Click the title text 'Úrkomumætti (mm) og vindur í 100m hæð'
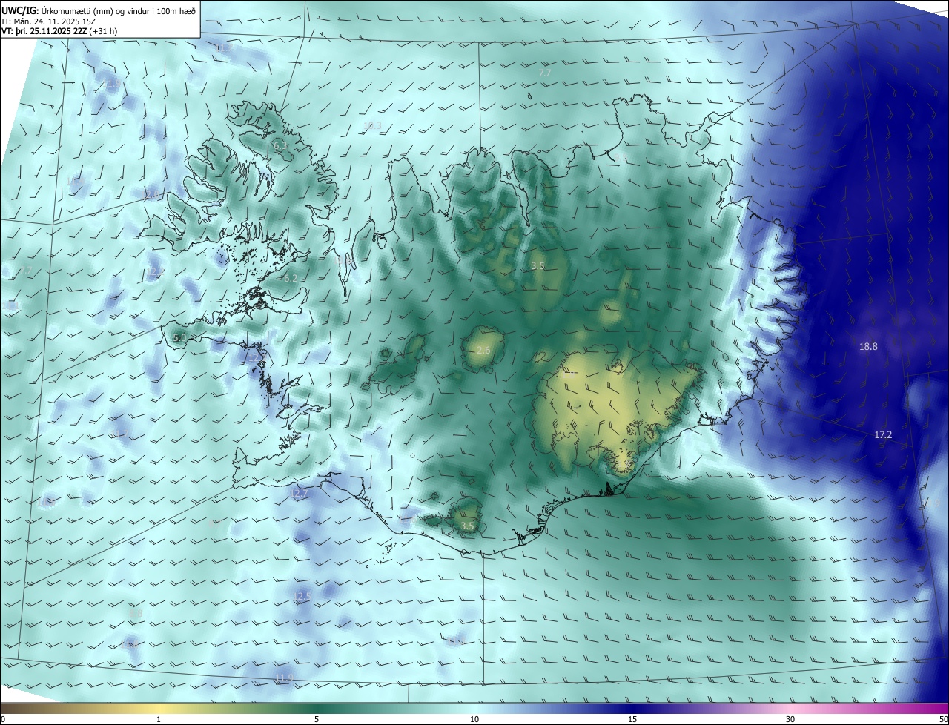Image resolution: width=949 pixels, height=725 pixels. 119,10
